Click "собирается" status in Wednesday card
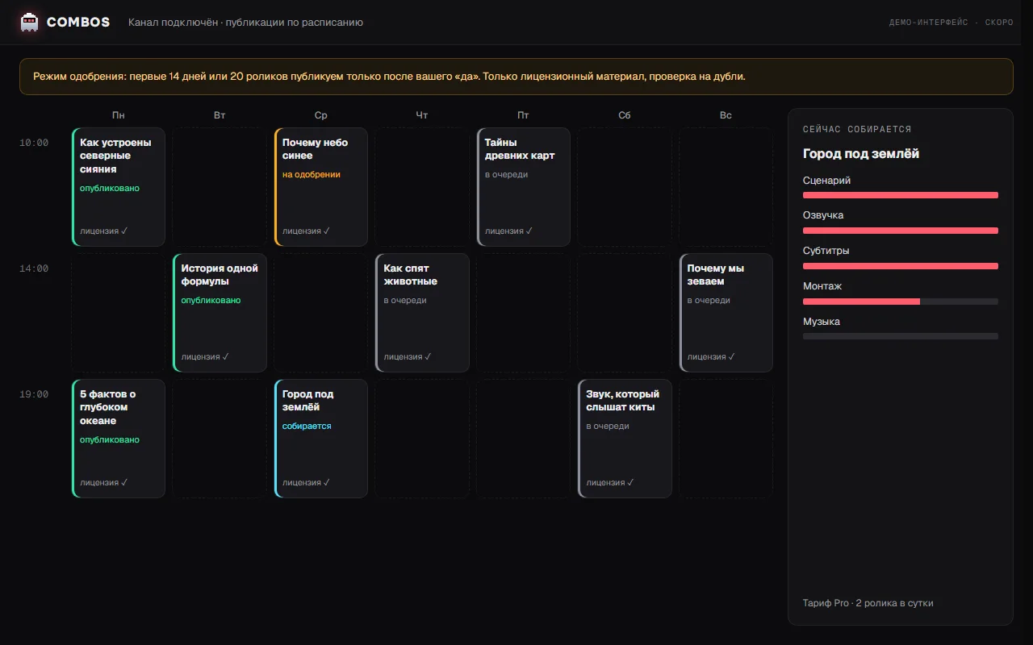 point(307,426)
